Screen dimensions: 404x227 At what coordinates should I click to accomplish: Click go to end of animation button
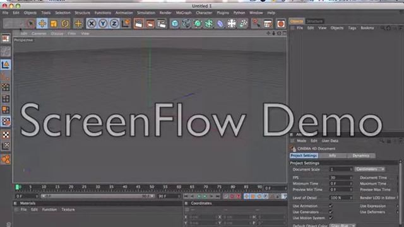pos(218,196)
